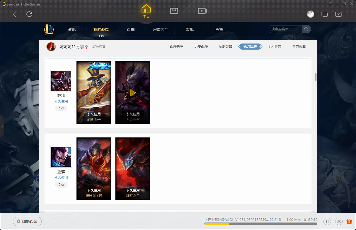Viewport: 356px width, 230px height.
Task: Open the gift box icon
Action: [x=349, y=221]
